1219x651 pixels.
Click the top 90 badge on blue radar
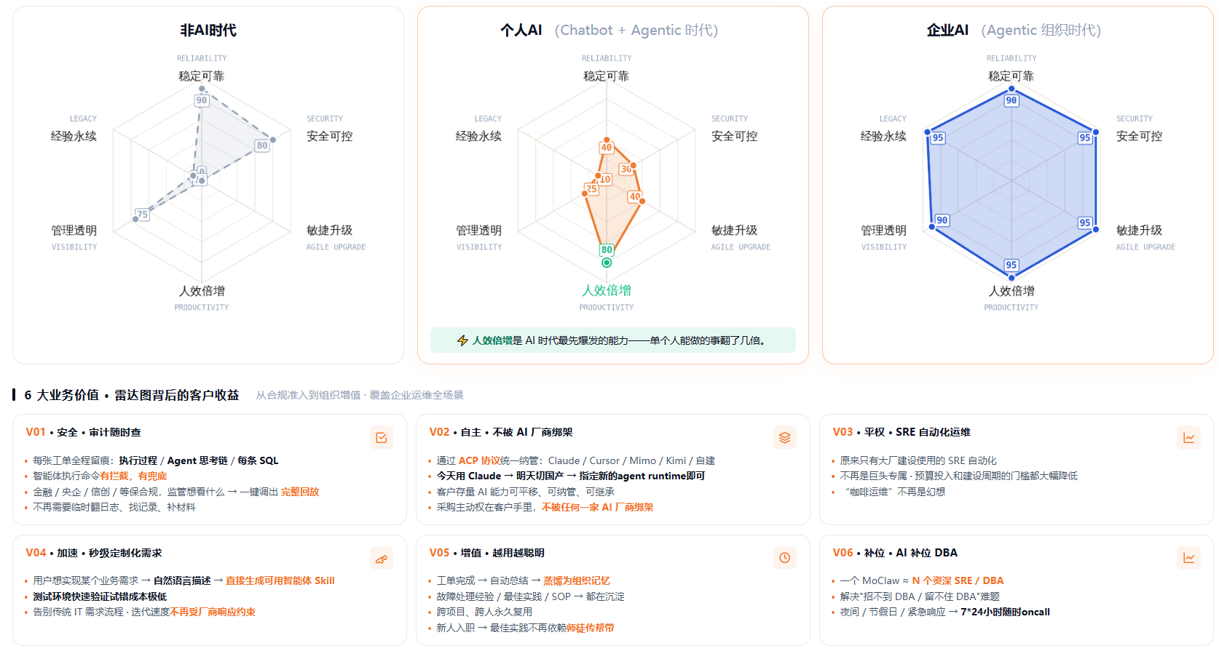tap(1011, 100)
